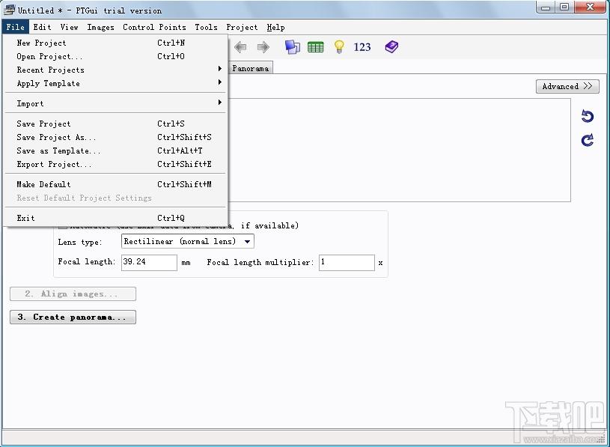Choose Save Project menu entry
The height and width of the screenshot is (447, 610).
point(116,124)
